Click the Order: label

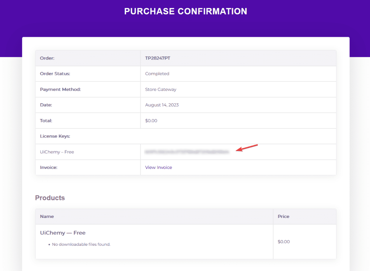47,58
